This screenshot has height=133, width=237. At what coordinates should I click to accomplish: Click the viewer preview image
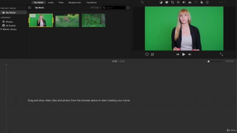184,28
